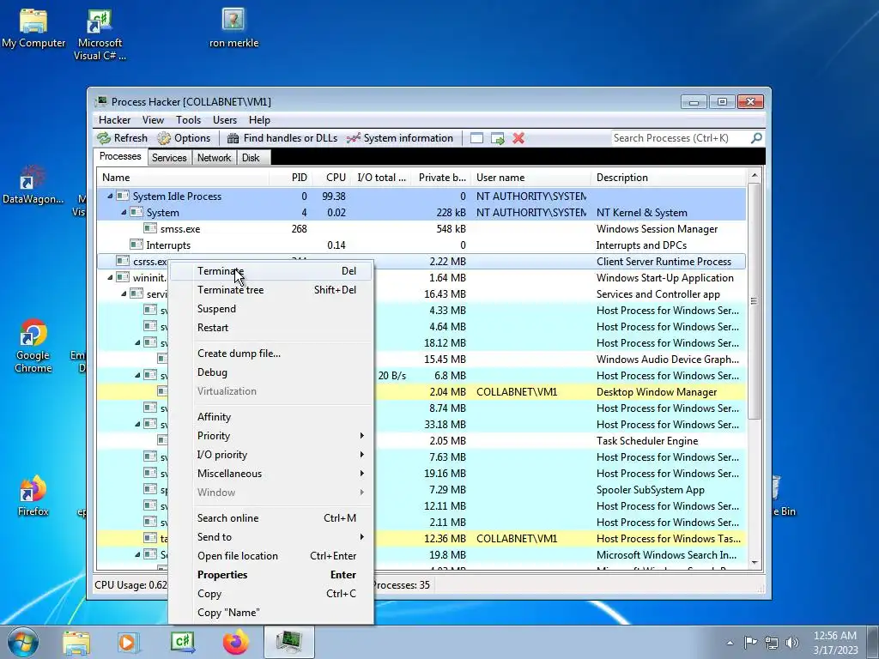Viewport: 879px width, 659px height.
Task: Click the csrss.exe process icon
Action: click(123, 261)
